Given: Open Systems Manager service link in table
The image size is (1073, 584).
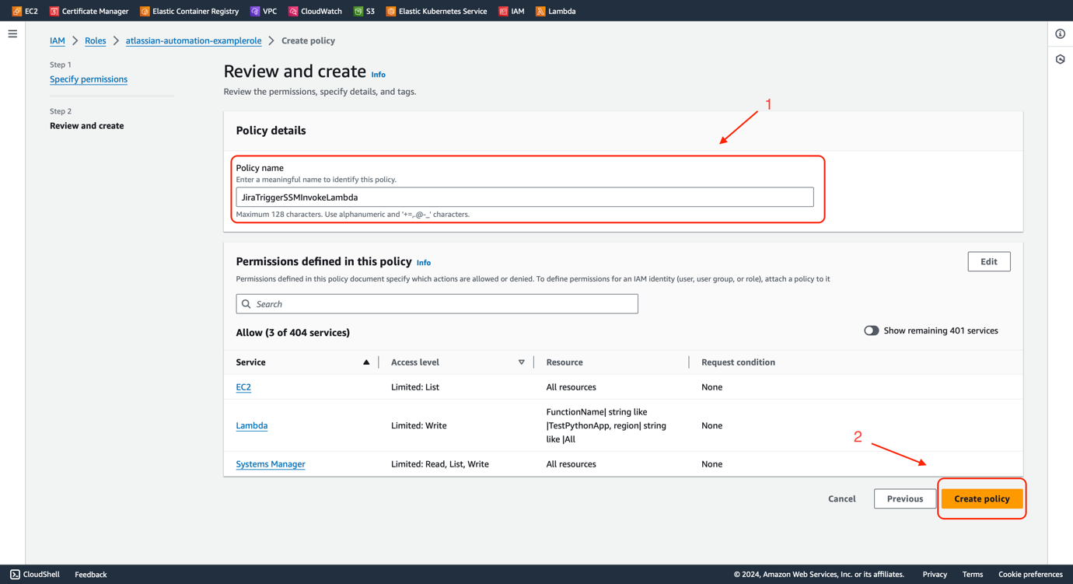Looking at the screenshot, I should 271,464.
